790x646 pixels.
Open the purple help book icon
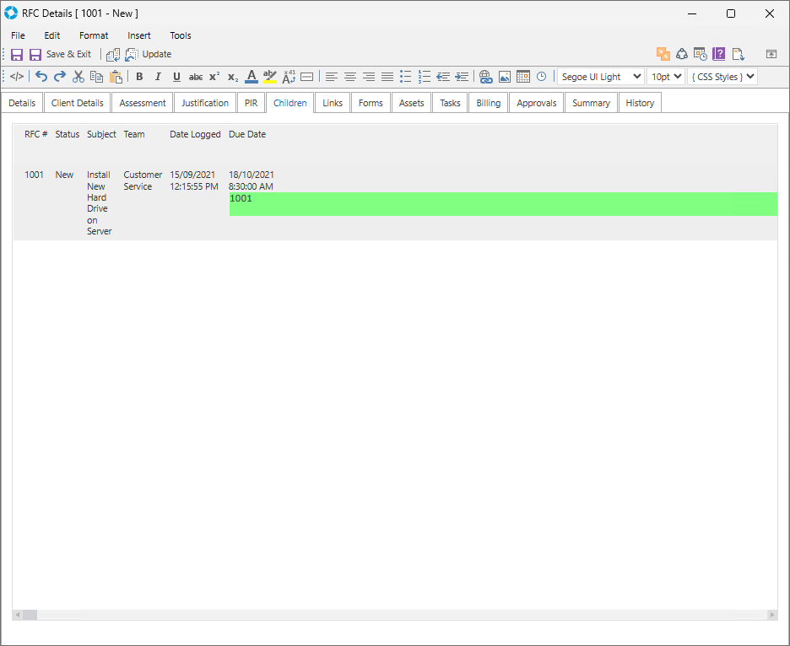coord(719,54)
